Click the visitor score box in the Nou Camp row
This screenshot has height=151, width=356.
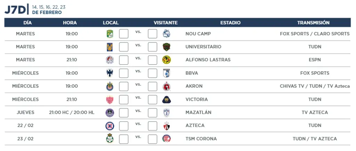(153, 34)
